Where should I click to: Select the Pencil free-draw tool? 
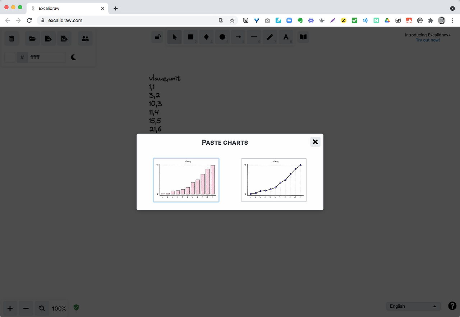pos(270,37)
